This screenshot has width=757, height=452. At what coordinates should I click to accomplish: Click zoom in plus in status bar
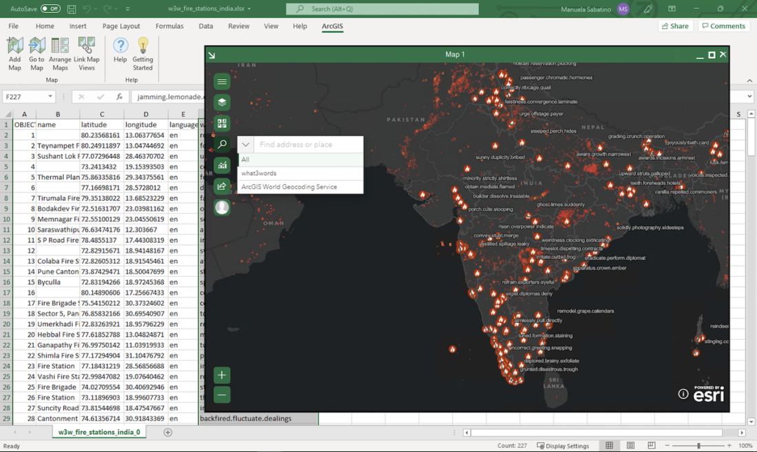[x=729, y=446]
